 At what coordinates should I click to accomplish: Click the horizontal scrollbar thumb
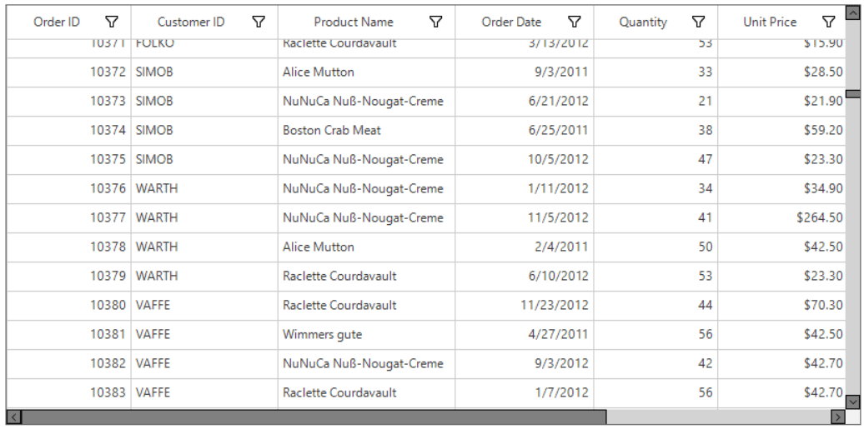point(314,417)
